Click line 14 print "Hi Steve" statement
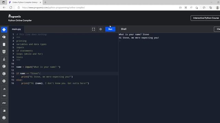220x123 pixels. [47, 77]
